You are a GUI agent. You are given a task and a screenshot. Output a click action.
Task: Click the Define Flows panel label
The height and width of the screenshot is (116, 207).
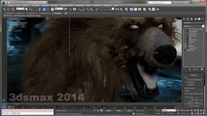coord(8,16)
